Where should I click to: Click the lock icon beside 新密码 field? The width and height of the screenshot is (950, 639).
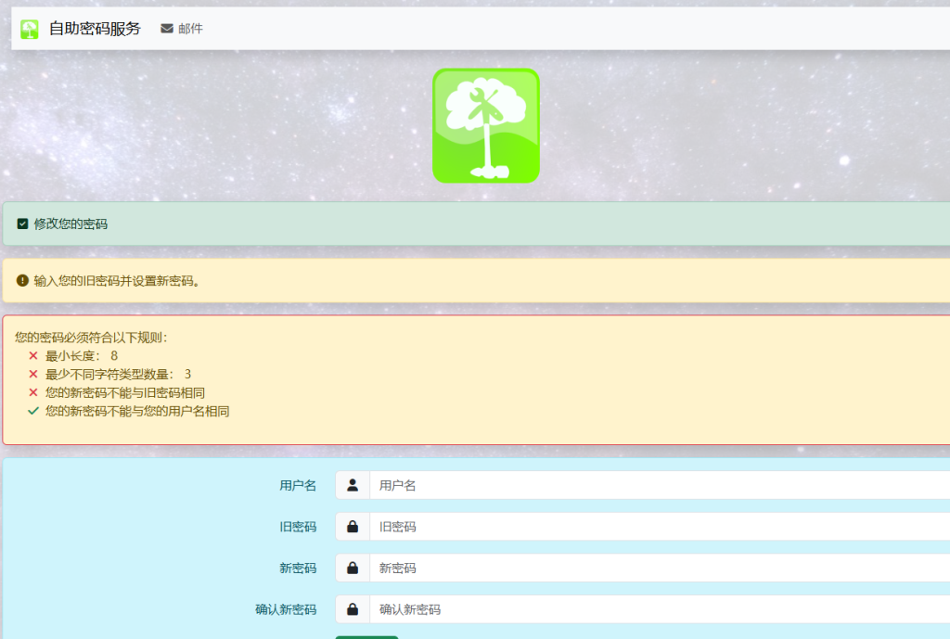tap(353, 569)
